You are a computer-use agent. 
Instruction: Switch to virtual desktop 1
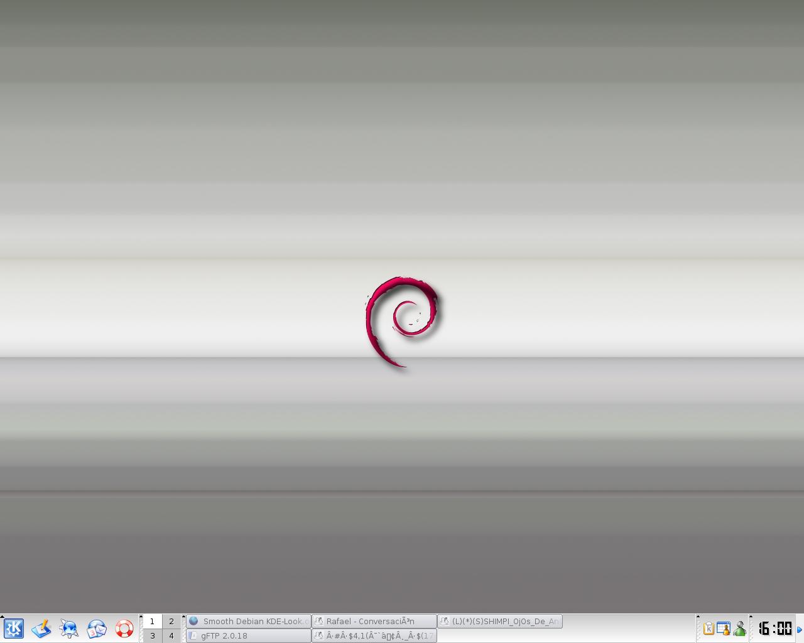click(152, 621)
